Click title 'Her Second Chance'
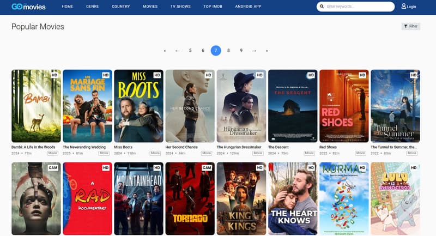 (x=181, y=147)
